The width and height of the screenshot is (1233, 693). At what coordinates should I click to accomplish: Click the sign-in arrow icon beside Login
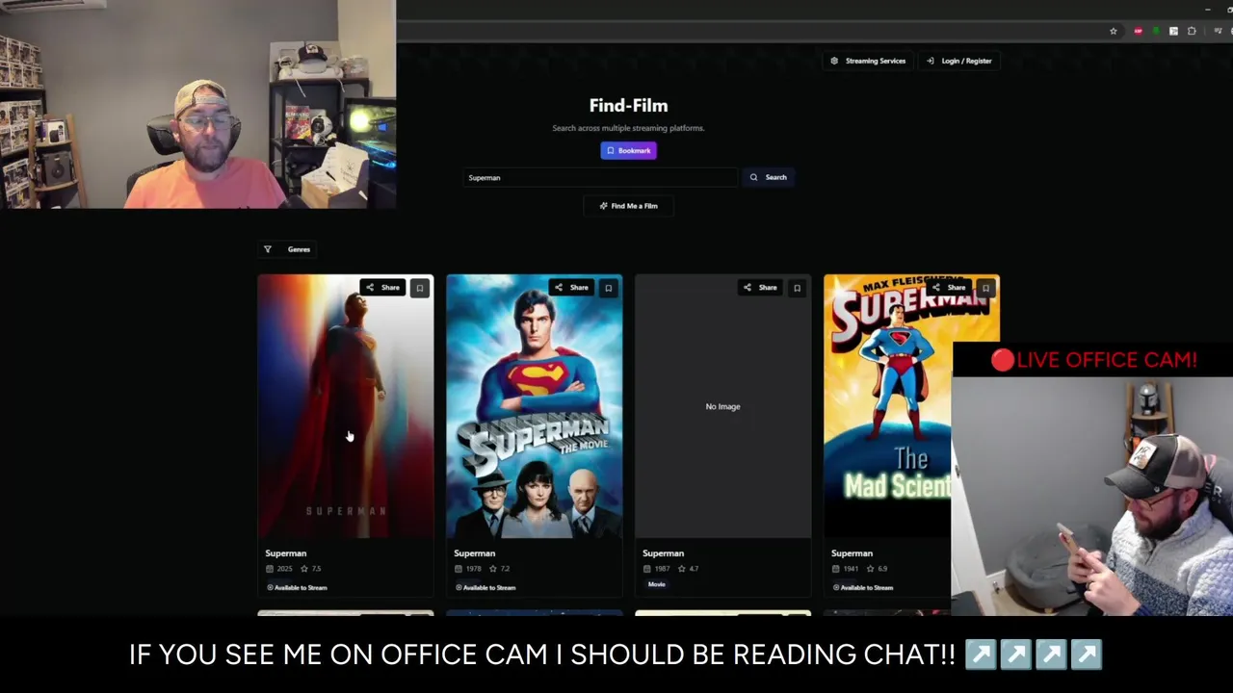tap(930, 61)
